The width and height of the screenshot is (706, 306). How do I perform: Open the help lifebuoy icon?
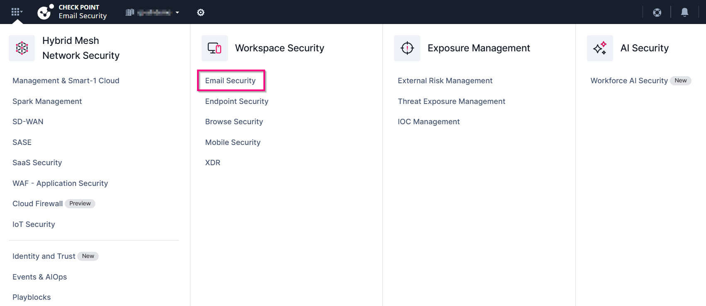(x=657, y=12)
